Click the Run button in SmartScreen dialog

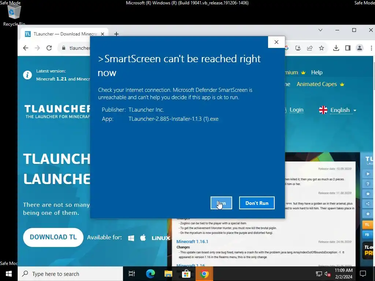(x=221, y=203)
